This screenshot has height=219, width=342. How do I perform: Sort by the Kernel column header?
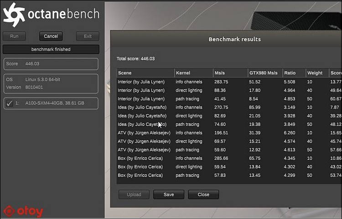click(194, 73)
